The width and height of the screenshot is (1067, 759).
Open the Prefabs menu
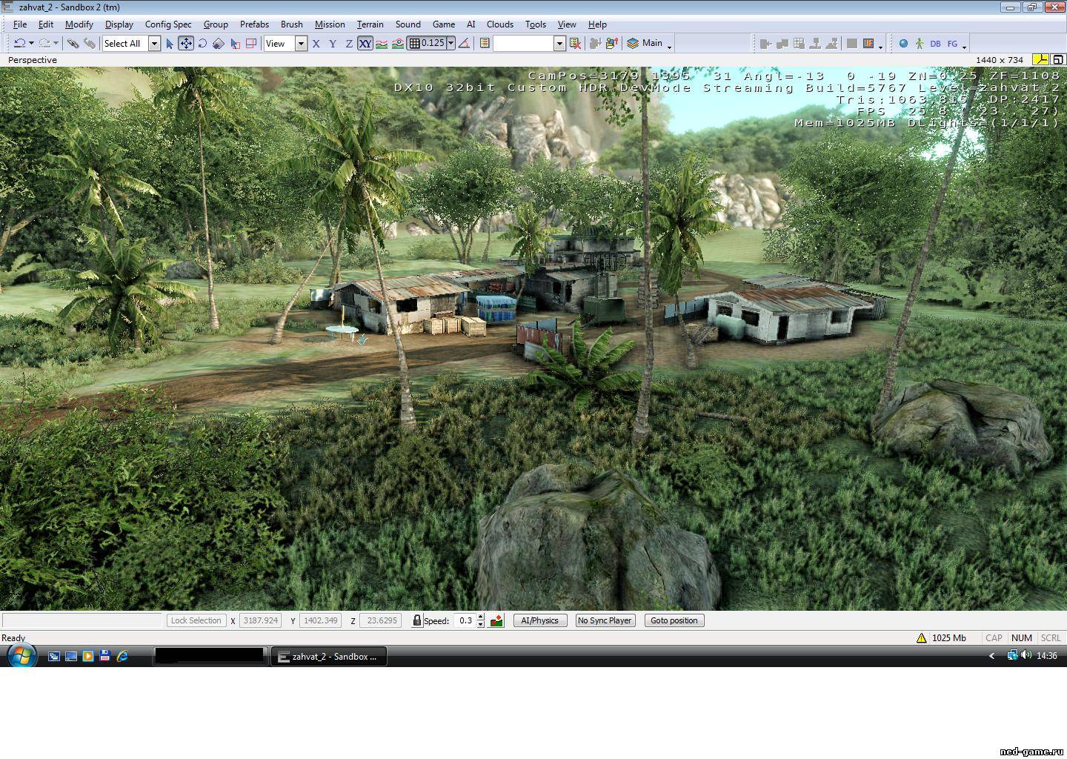pyautogui.click(x=254, y=24)
